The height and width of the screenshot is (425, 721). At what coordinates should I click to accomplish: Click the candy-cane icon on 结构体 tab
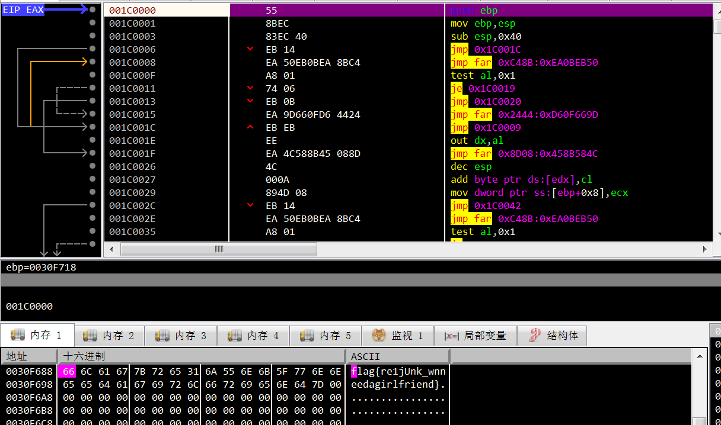click(x=535, y=335)
